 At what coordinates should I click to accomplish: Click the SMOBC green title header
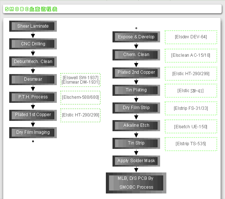[x=32, y=9]
